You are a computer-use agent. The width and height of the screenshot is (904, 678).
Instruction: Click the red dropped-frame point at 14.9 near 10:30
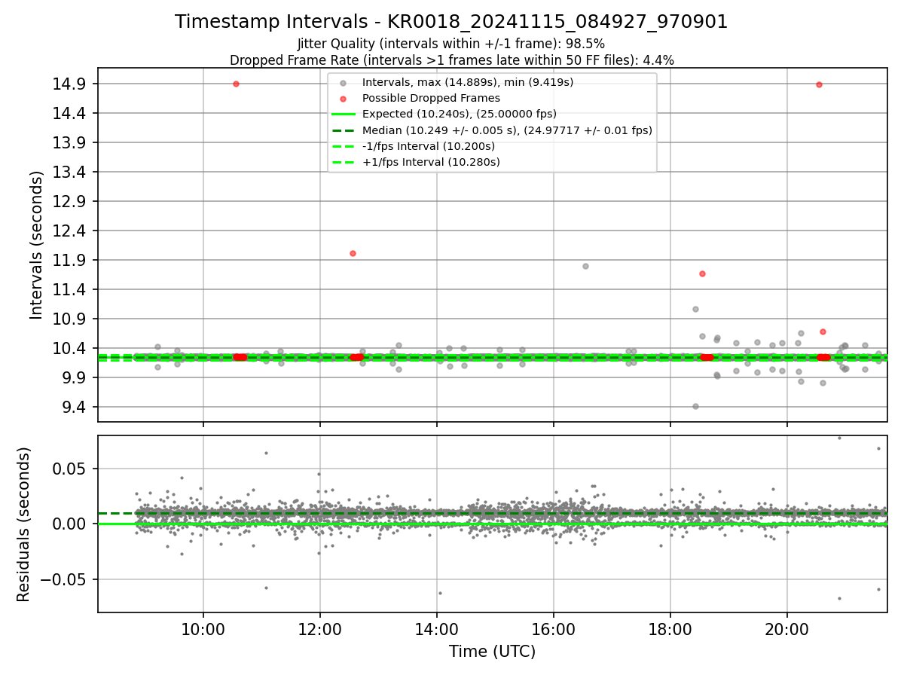coord(236,84)
